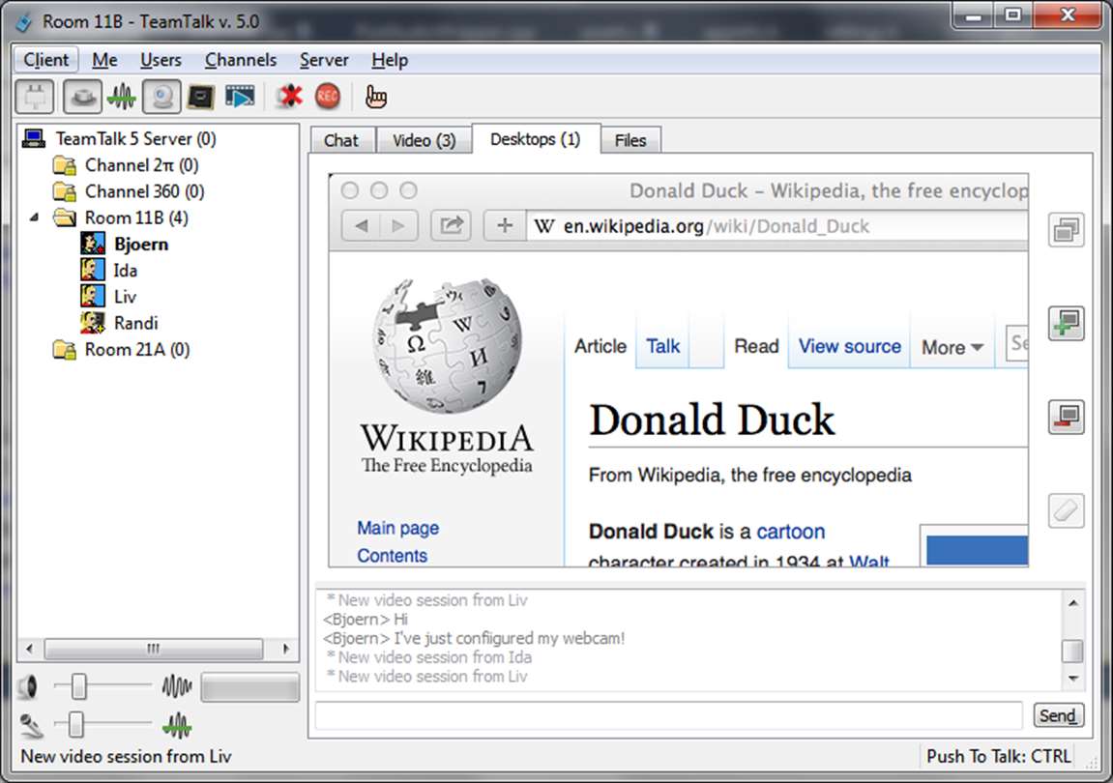This screenshot has height=783, width=1113.
Task: Start recording with the red REC icon
Action: click(327, 97)
